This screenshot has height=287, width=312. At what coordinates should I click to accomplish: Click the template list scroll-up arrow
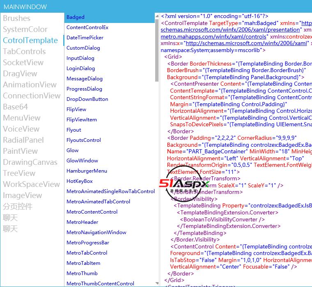click(157, 16)
